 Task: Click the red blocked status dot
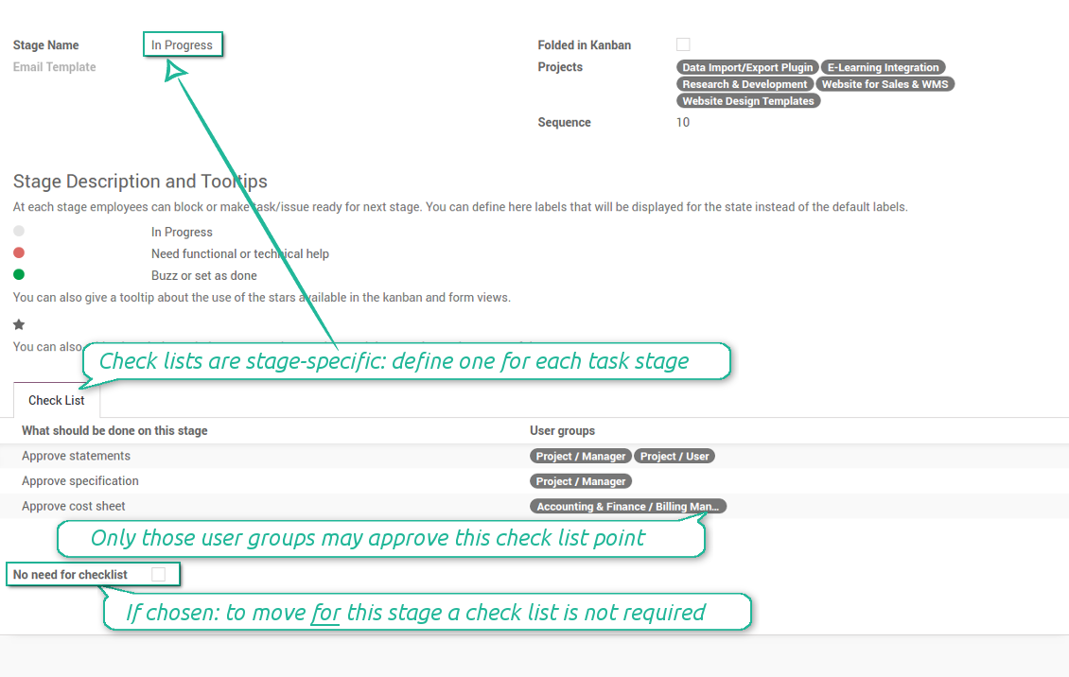(19, 253)
